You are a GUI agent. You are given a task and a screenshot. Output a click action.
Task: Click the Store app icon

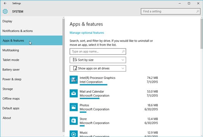pyautogui.click(x=74, y=121)
